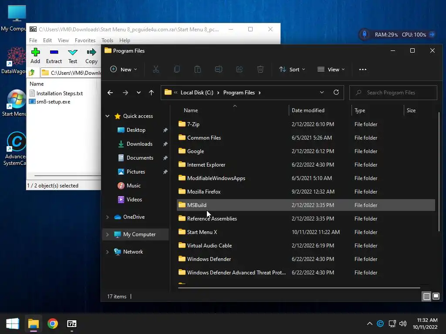Screen dimensions: 446x334
Task: Select Pictures in Quick access
Action: pyautogui.click(x=136, y=171)
